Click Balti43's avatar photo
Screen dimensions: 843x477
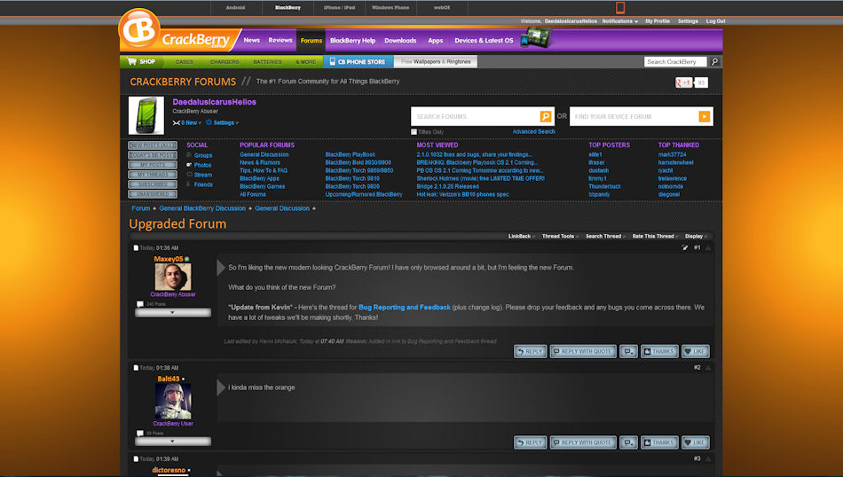(172, 401)
